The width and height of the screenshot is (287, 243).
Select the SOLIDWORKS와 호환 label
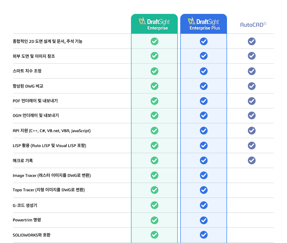click(32, 235)
